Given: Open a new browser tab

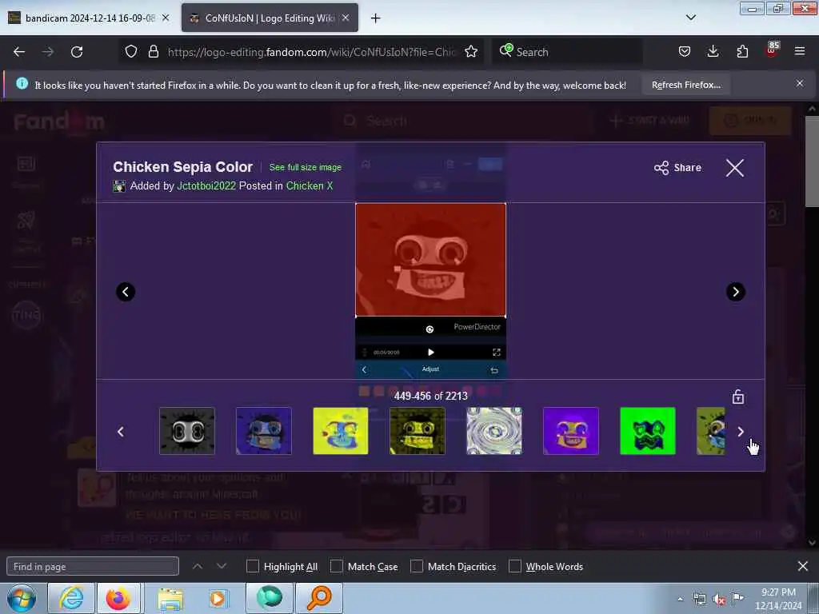Looking at the screenshot, I should [376, 18].
